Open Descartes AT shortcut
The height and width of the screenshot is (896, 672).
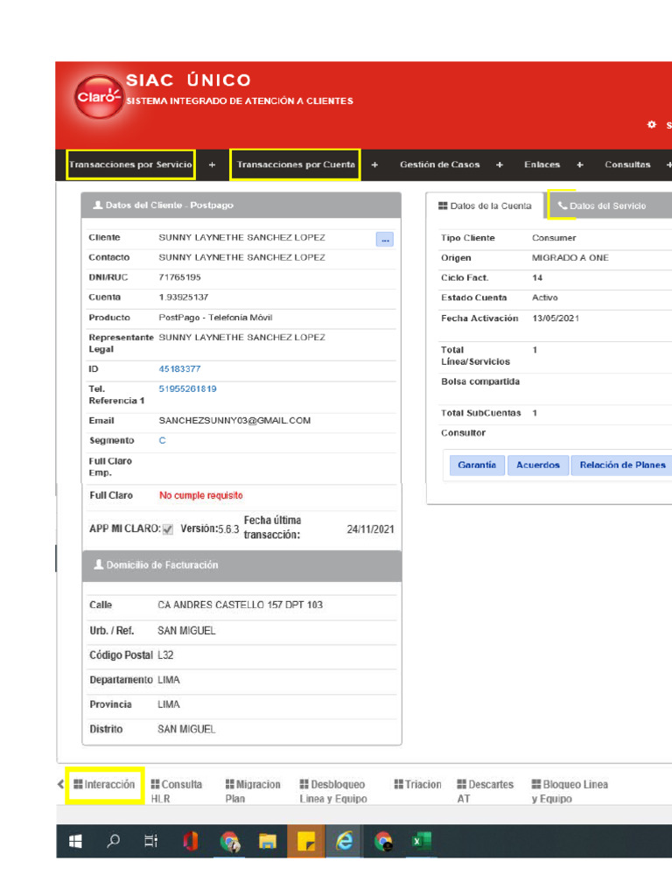485,791
